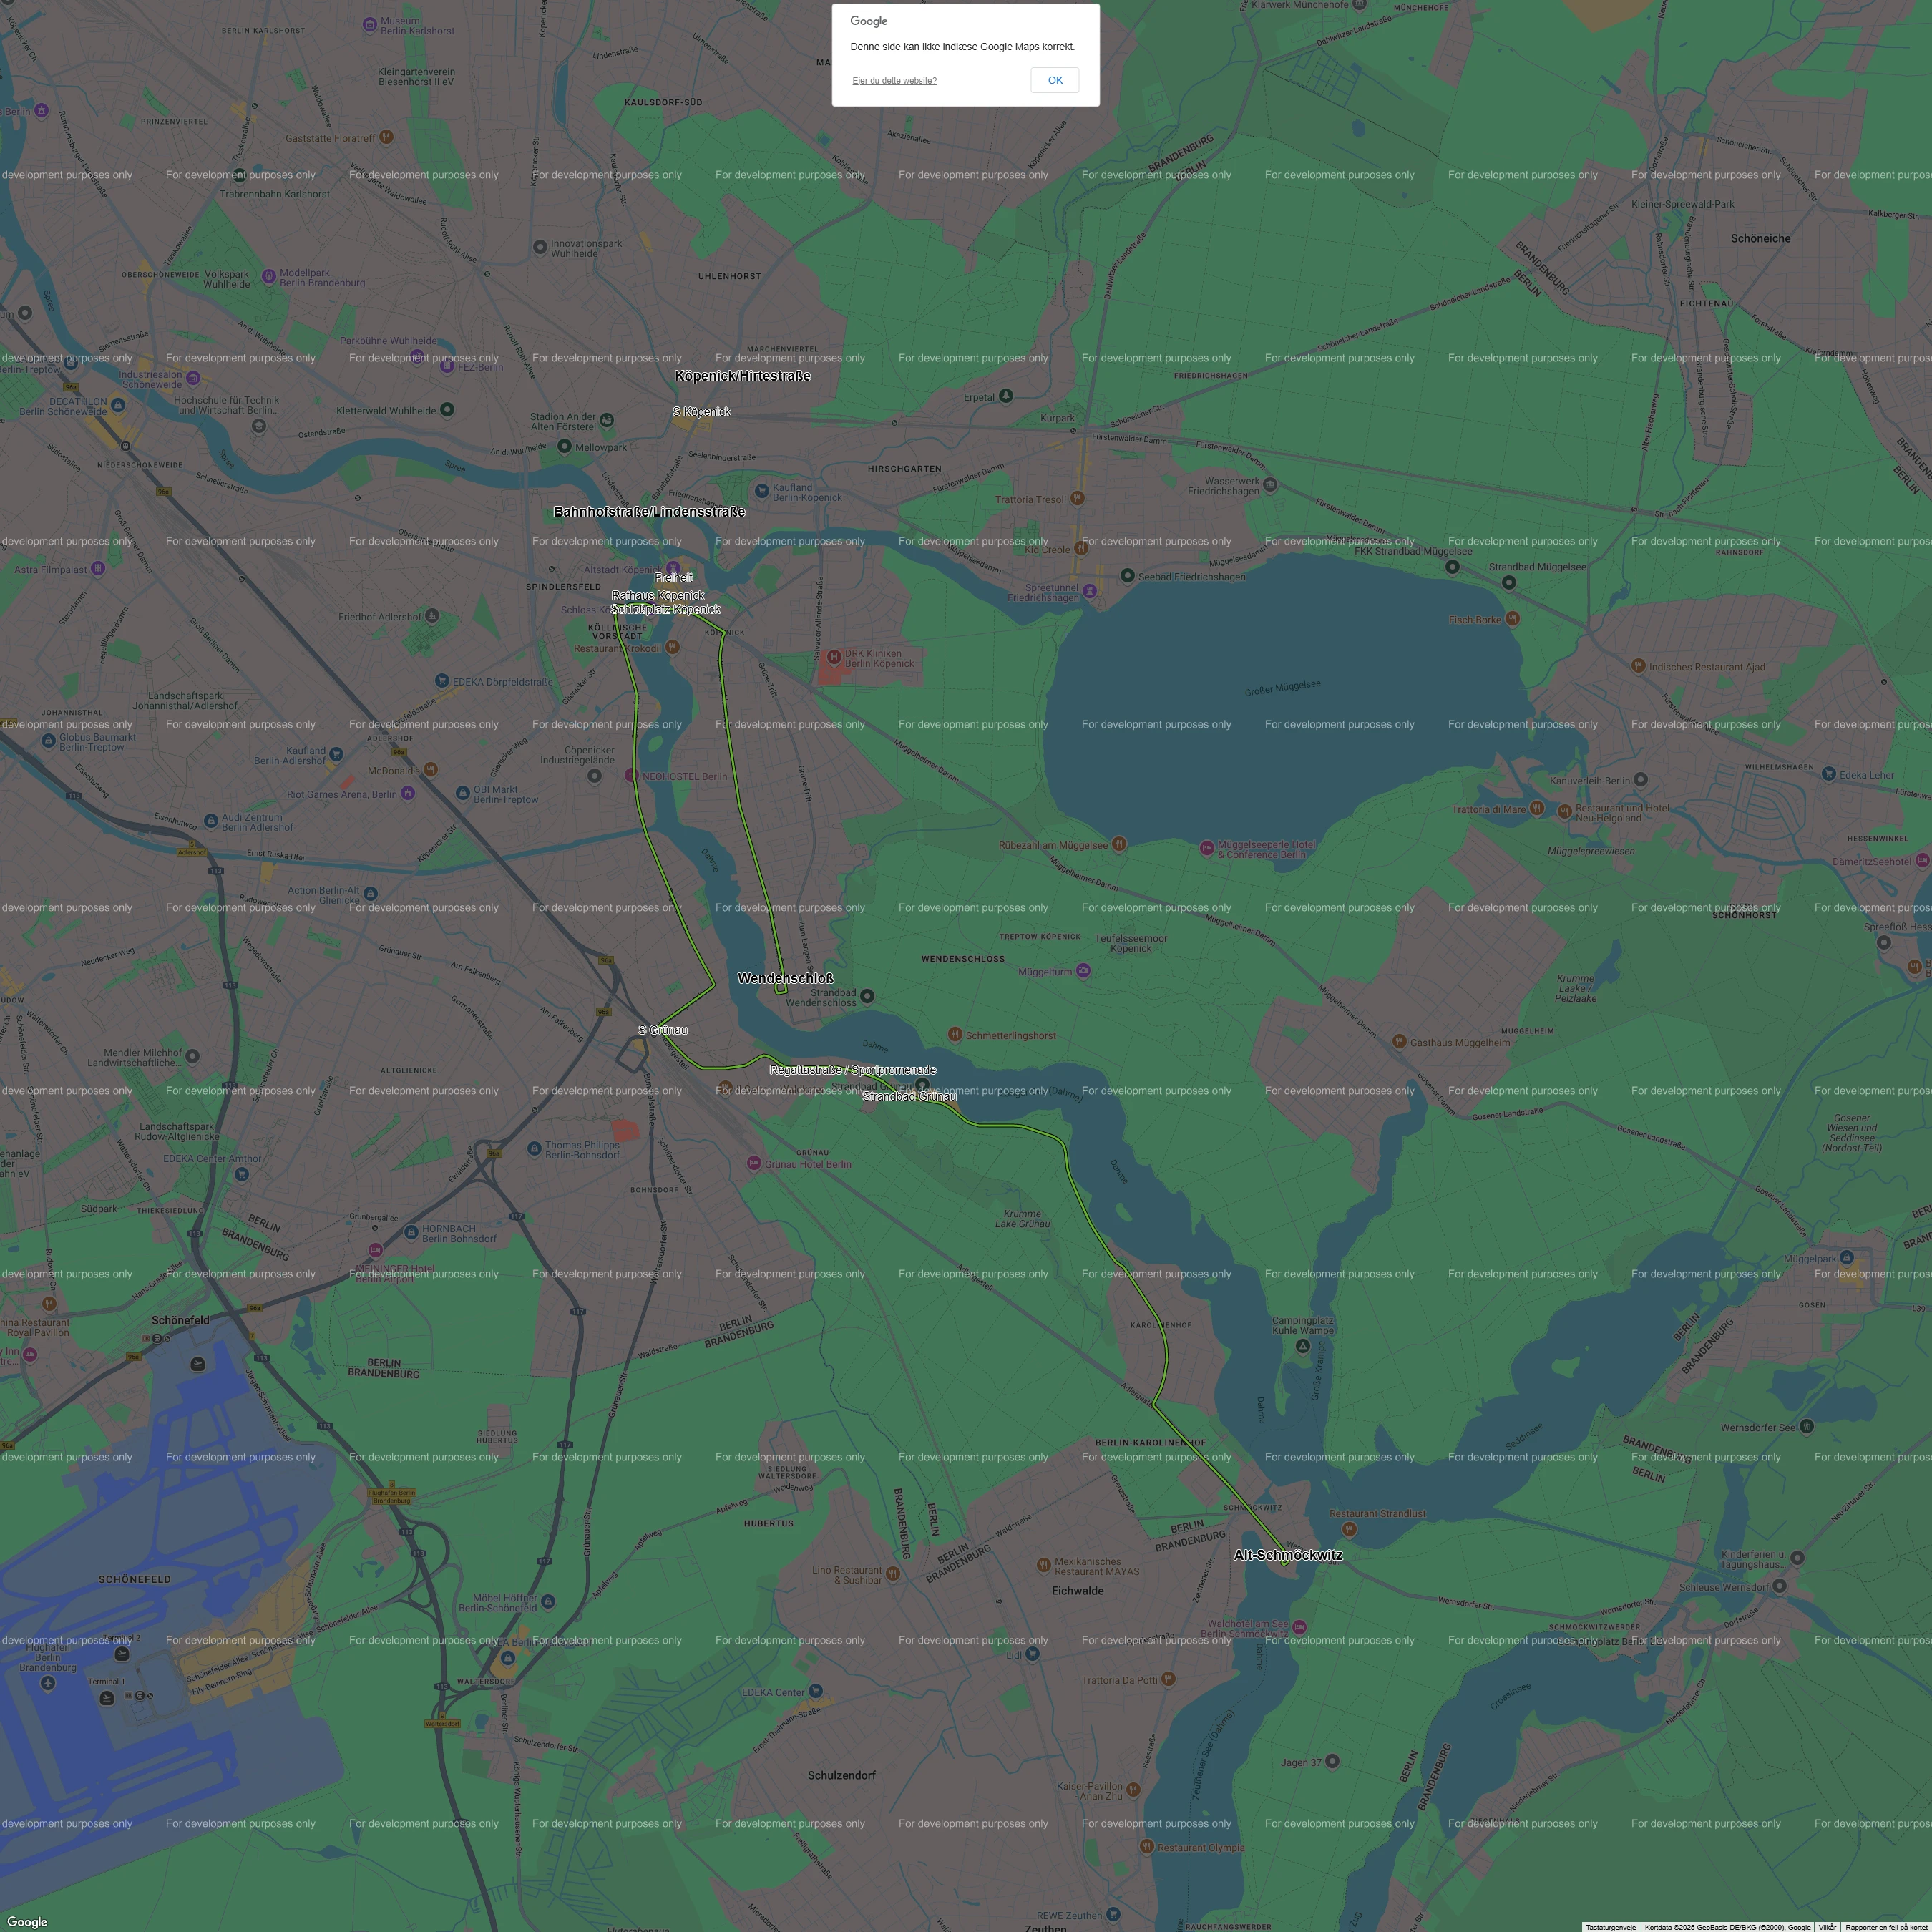Click the Mellowpark marker icon
This screenshot has height=1932, width=1932.
(x=564, y=446)
